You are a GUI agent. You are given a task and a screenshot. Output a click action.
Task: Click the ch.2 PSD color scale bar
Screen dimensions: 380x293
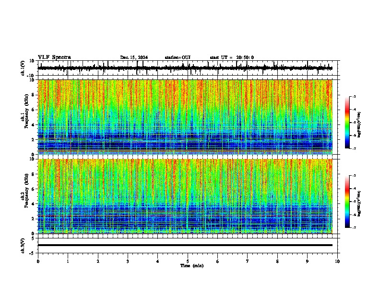[347, 202]
